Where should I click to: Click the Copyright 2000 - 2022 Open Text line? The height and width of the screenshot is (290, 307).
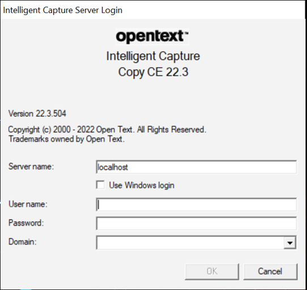[107, 129]
